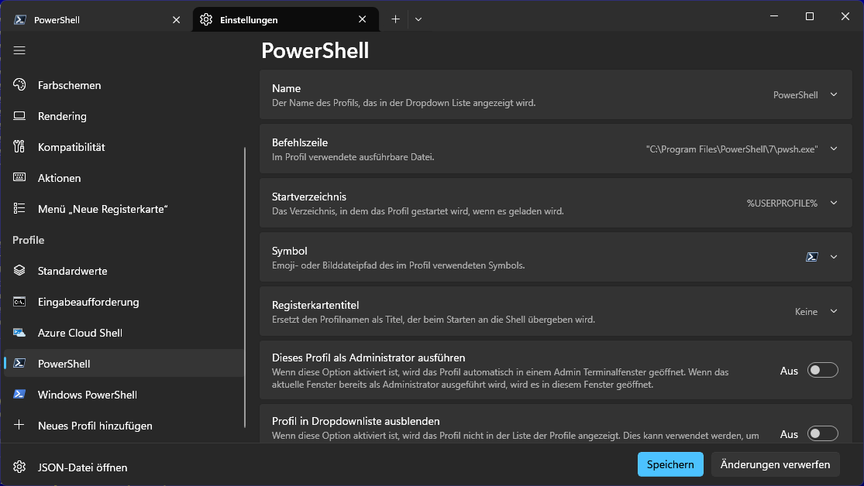Switch to the PowerShell tab

pos(96,20)
